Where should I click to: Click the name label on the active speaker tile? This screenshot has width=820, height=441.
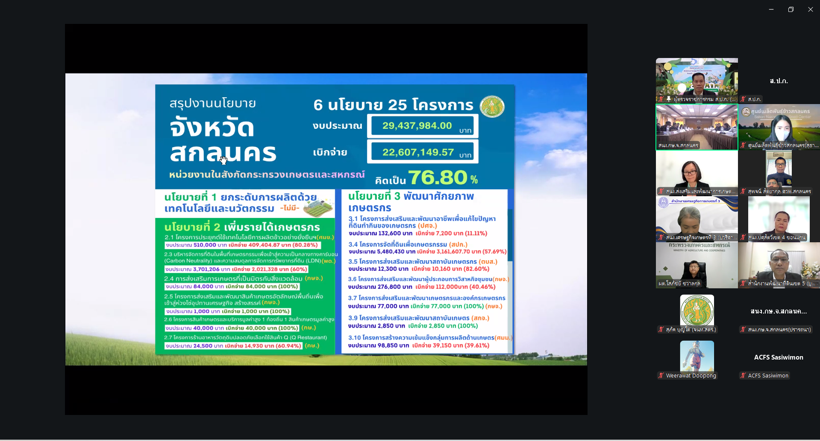pyautogui.click(x=678, y=145)
